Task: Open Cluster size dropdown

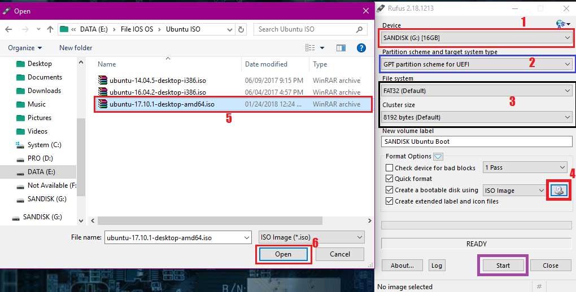Action: coord(477,117)
